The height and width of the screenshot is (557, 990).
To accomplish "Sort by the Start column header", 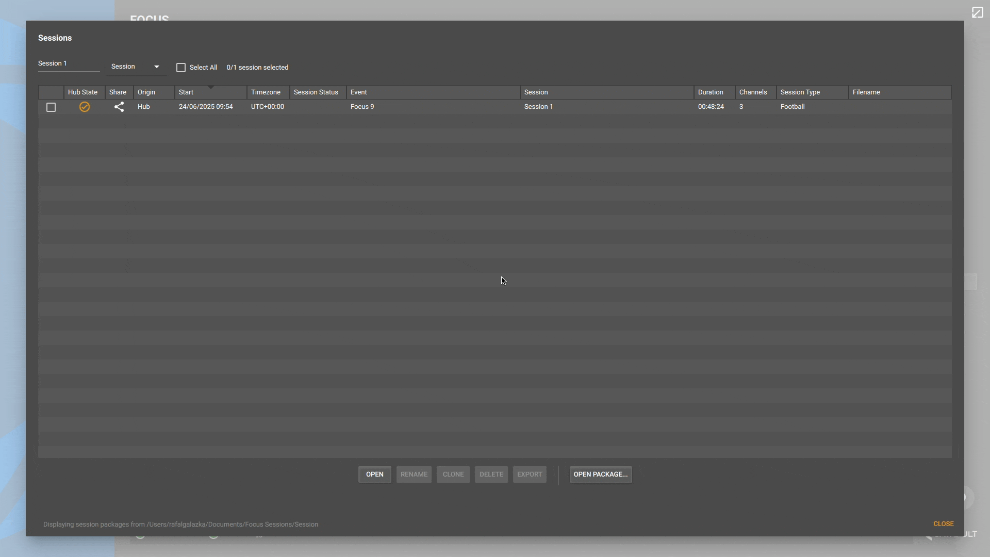I will pos(211,92).
